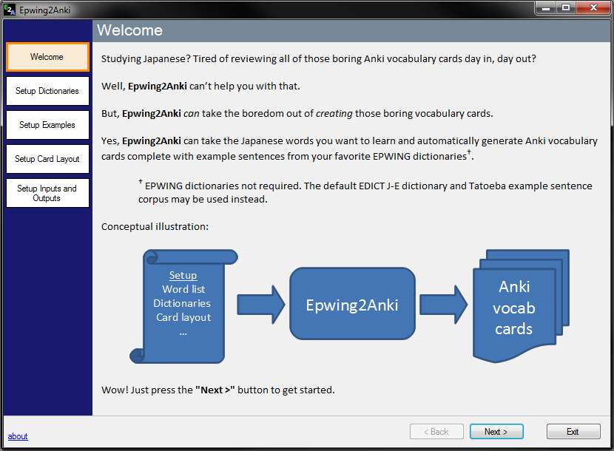614x451 pixels.
Task: Select the Welcome step in the sidebar
Action: (x=47, y=57)
